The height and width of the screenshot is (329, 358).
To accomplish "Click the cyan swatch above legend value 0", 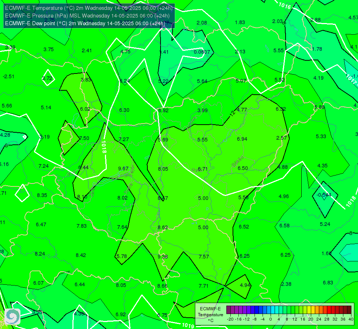I will click(x=272, y=310).
